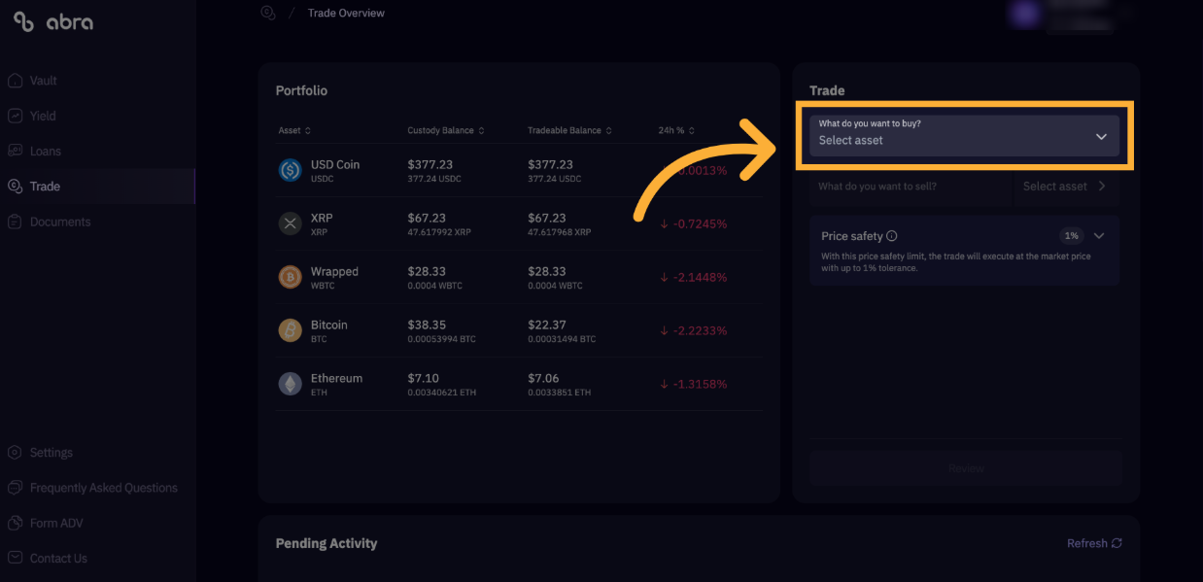The image size is (1203, 582).
Task: Click the XRP asset icon
Action: 291,223
